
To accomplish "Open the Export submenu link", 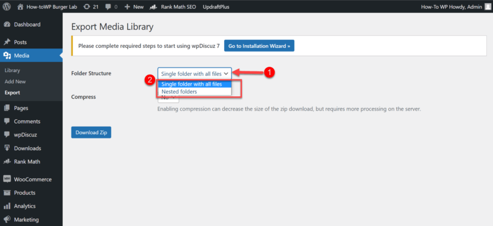I will point(12,93).
